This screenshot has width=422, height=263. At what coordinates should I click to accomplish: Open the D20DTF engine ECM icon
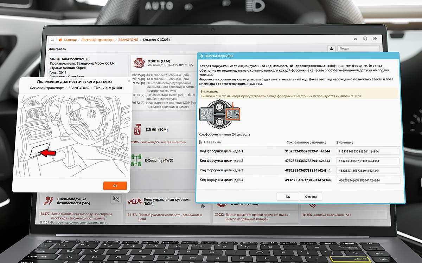[138, 63]
